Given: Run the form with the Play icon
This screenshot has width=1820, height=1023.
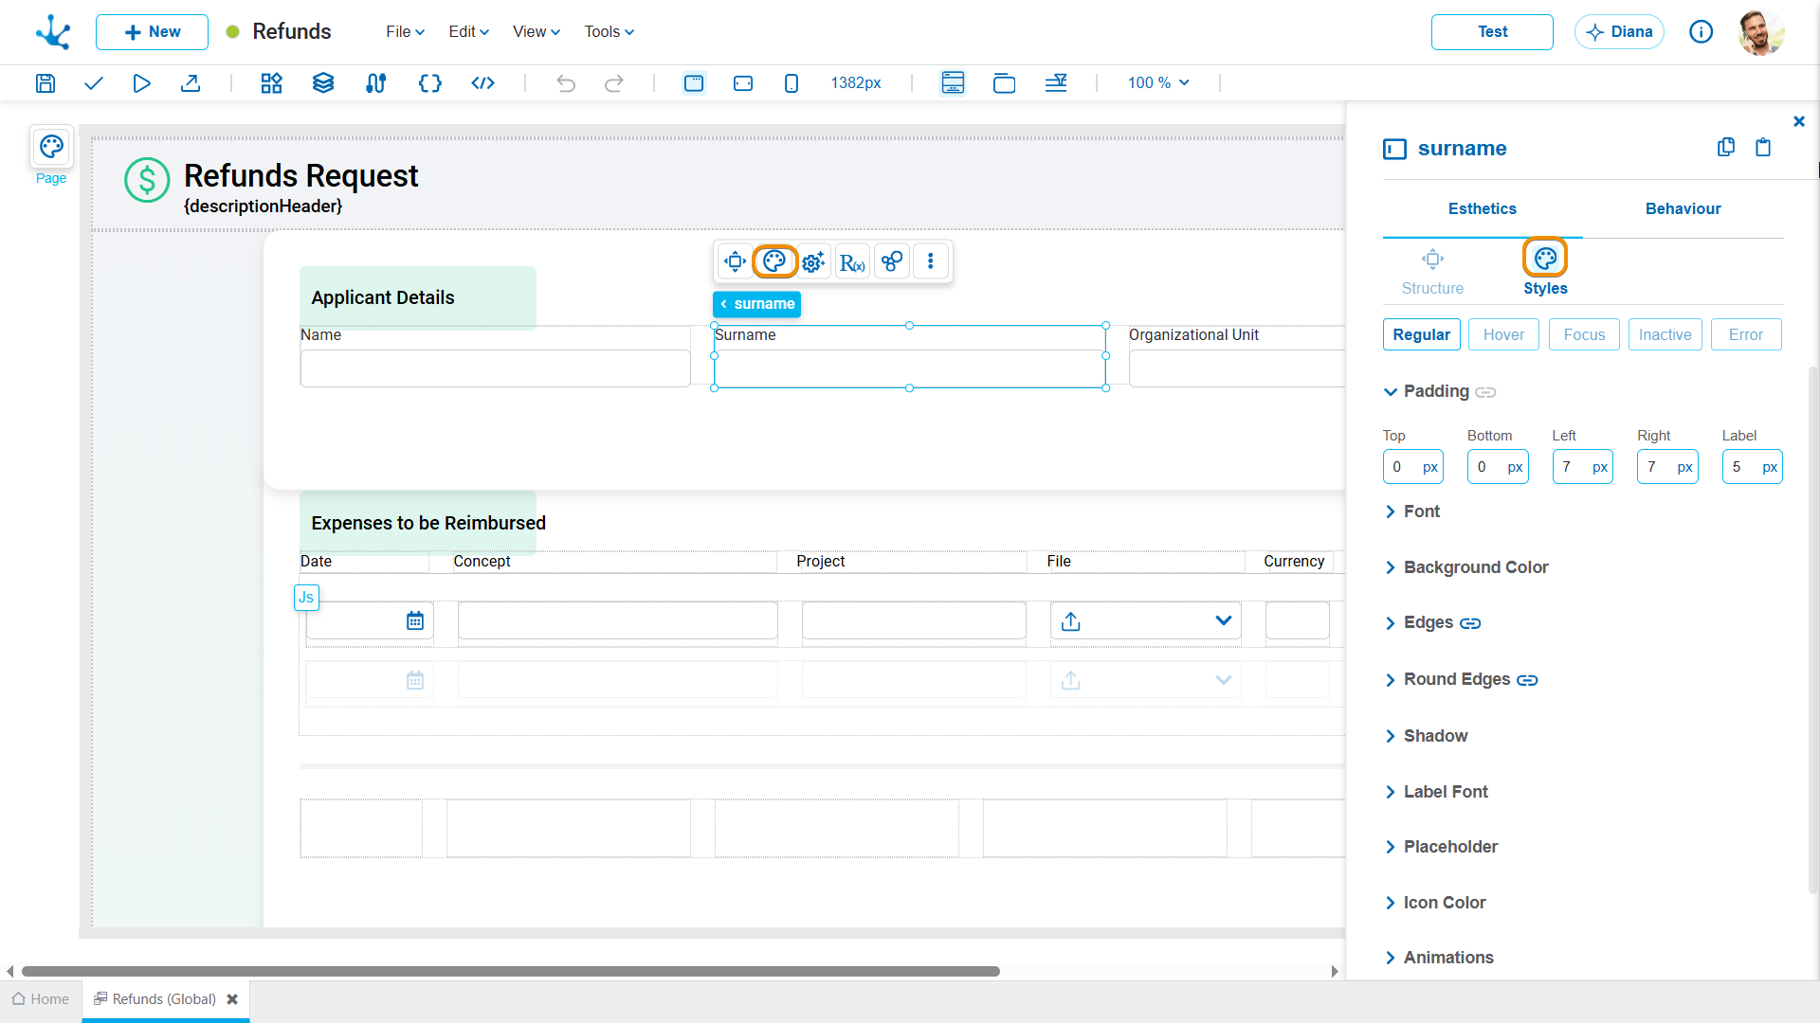Looking at the screenshot, I should (141, 83).
